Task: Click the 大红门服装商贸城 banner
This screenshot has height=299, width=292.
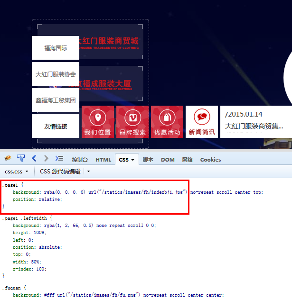Action: pyautogui.click(x=111, y=42)
